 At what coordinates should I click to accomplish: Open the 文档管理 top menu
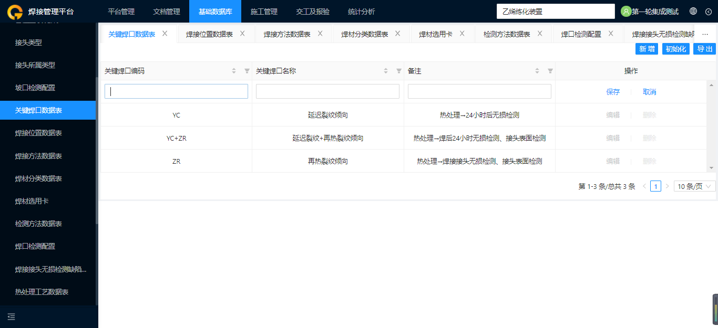click(x=167, y=12)
